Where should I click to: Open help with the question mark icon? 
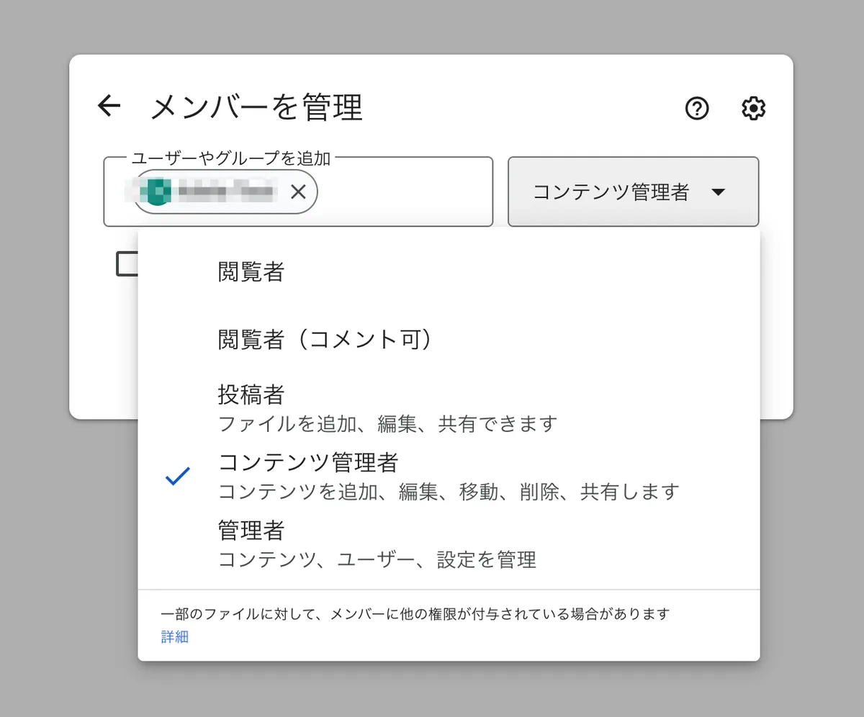click(x=696, y=109)
